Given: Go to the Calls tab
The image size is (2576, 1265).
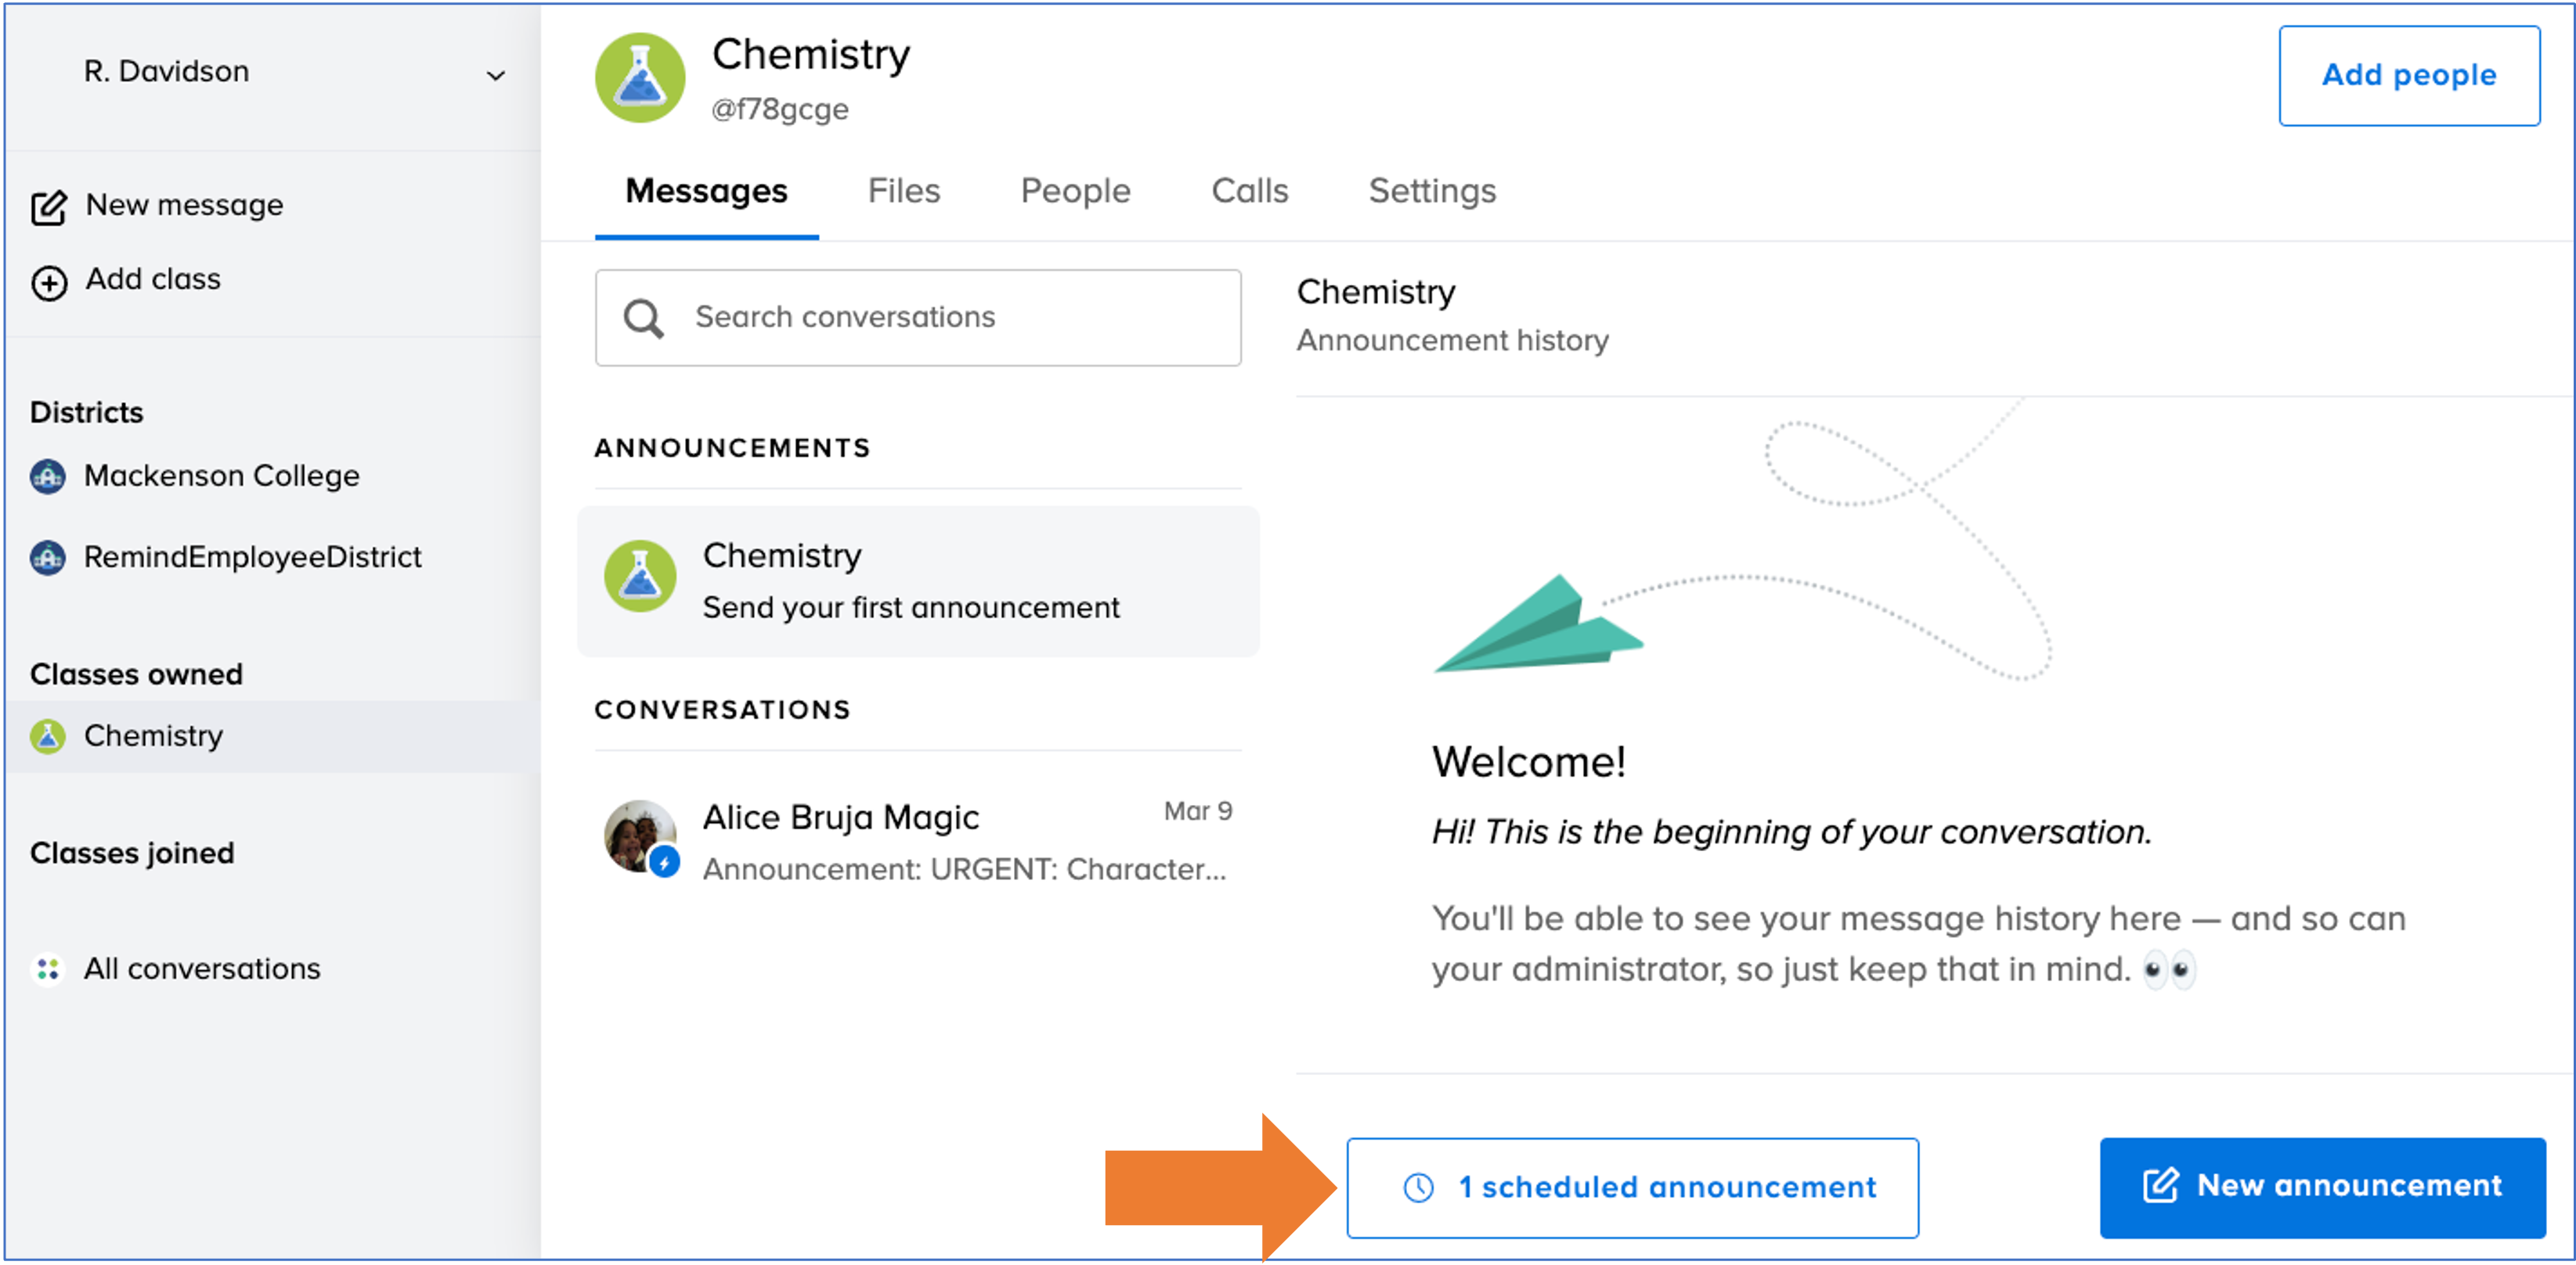Looking at the screenshot, I should (1249, 191).
